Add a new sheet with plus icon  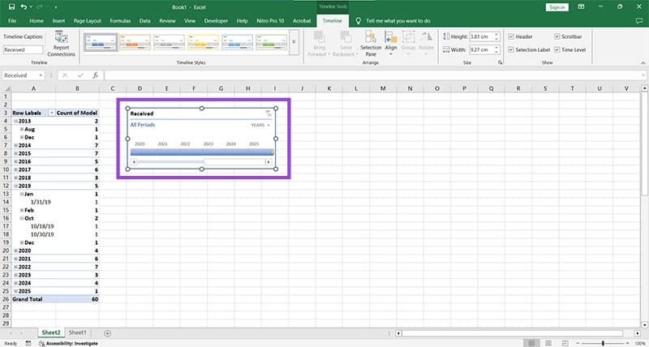click(107, 333)
